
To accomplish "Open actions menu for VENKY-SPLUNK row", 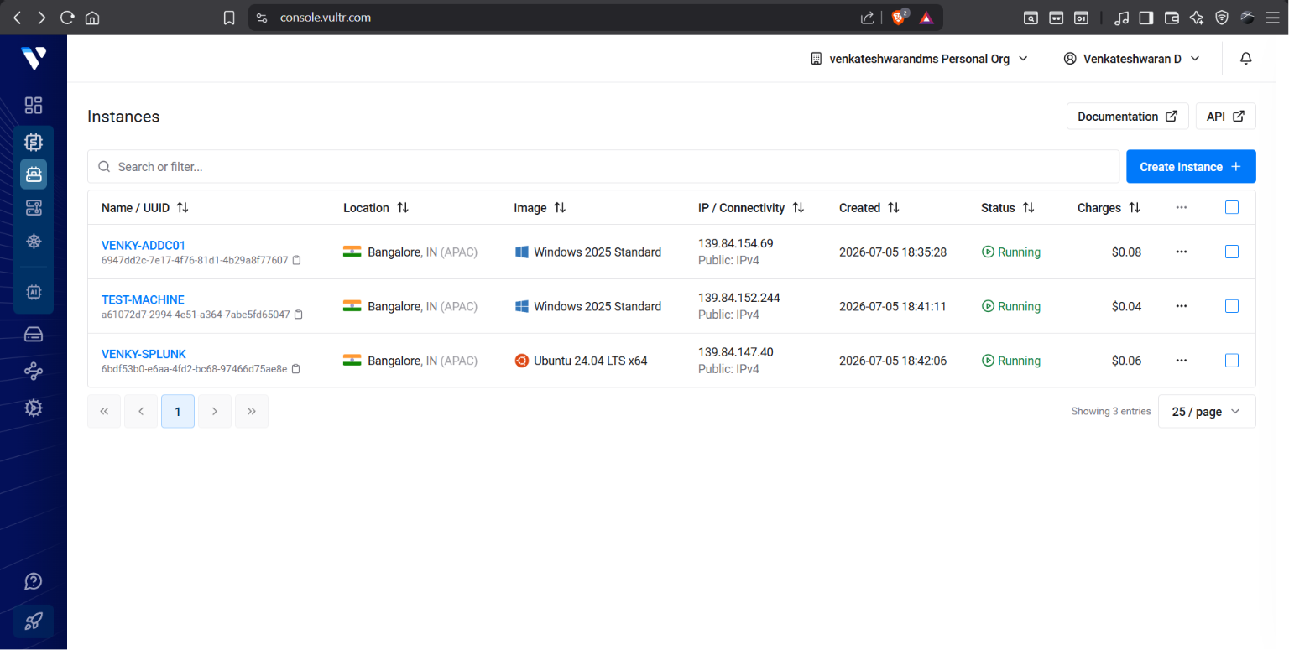I will coord(1182,361).
